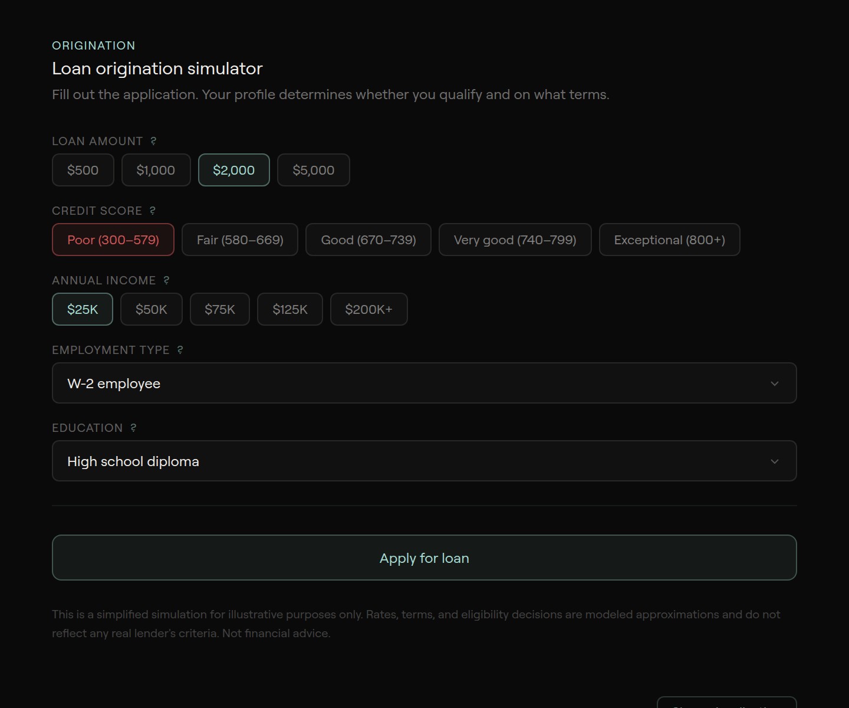849x708 pixels.
Task: Select the $1,000 loan amount
Action: pos(156,170)
